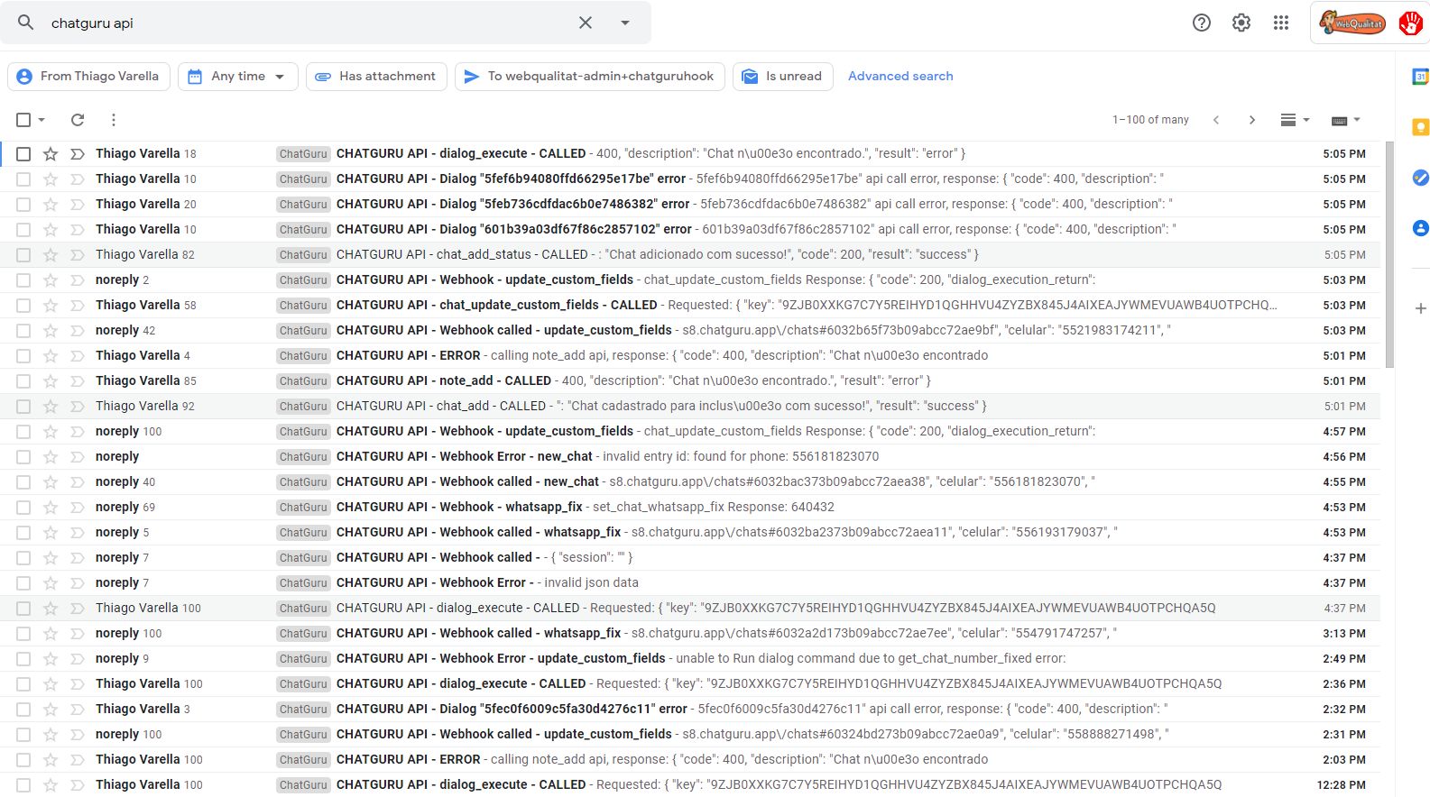Open Google Tasks side panel
The height and width of the screenshot is (797, 1430).
click(x=1420, y=178)
